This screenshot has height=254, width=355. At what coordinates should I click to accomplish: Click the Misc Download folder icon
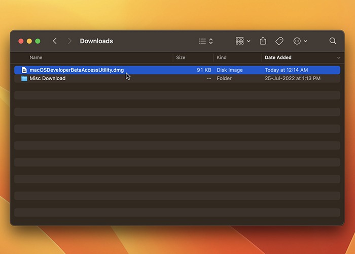24,78
